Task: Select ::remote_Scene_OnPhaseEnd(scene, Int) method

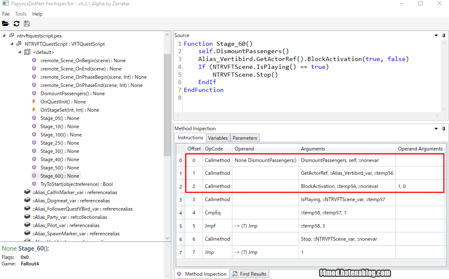Action: [x=91, y=85]
